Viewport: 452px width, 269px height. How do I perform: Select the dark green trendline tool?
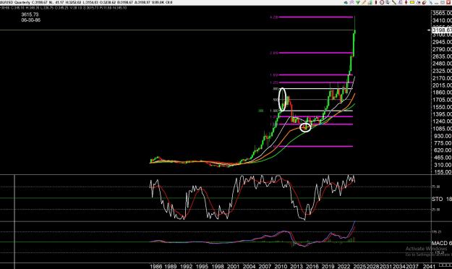point(394,2)
